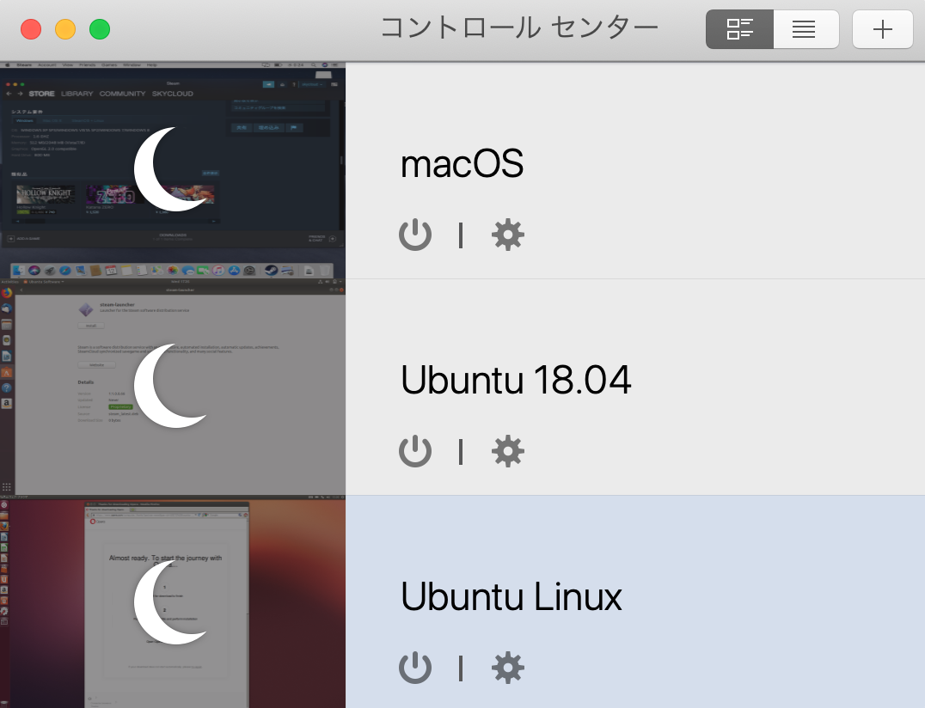The height and width of the screenshot is (708, 925).
Task: Click the power icon for Ubuntu 18.04
Action: pos(415,451)
